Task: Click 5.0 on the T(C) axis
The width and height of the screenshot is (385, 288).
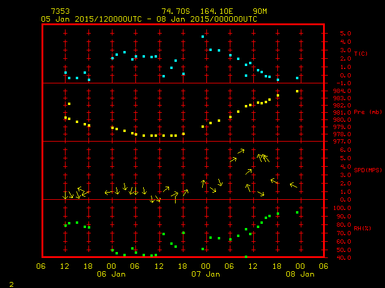Action: coord(345,34)
